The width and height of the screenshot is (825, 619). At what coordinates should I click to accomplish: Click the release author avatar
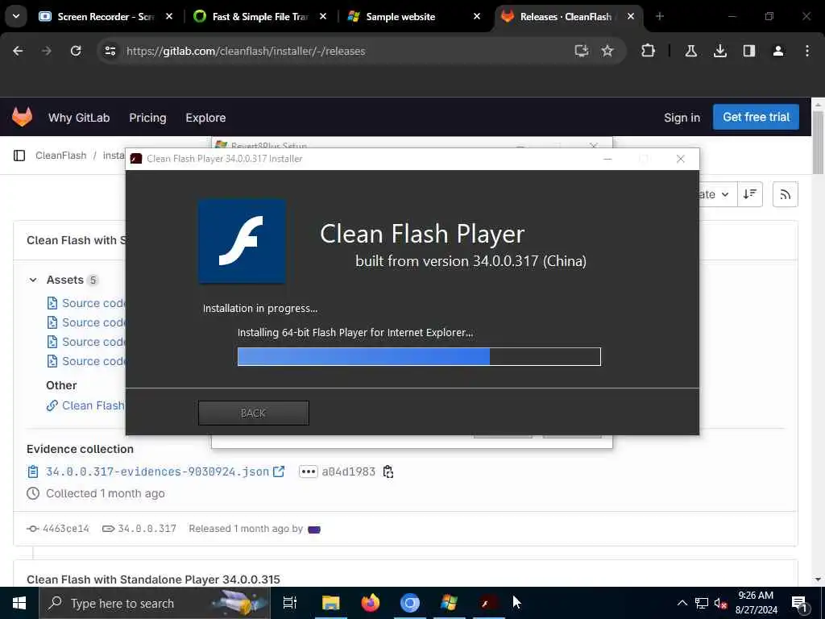point(314,530)
